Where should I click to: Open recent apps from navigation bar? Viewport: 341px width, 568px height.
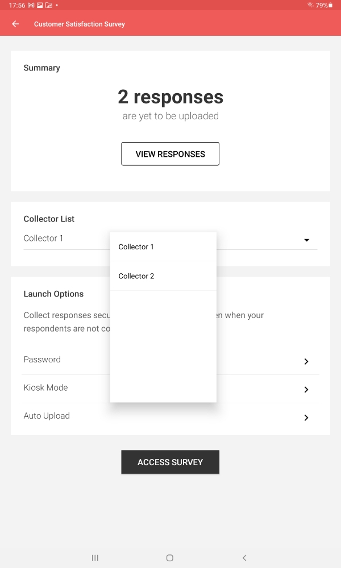click(x=95, y=558)
